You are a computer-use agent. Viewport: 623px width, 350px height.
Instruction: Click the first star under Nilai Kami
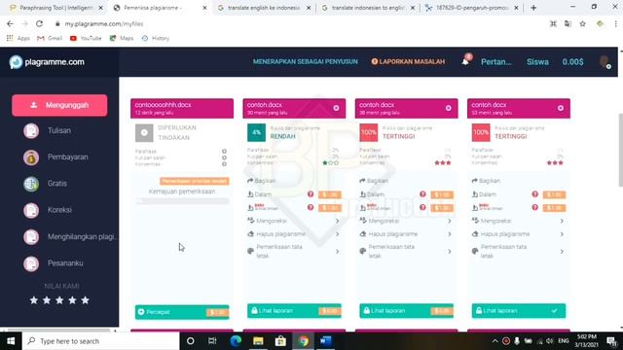[x=34, y=300]
